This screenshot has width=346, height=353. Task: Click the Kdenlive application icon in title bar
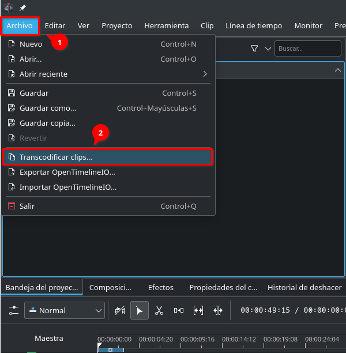click(x=9, y=8)
